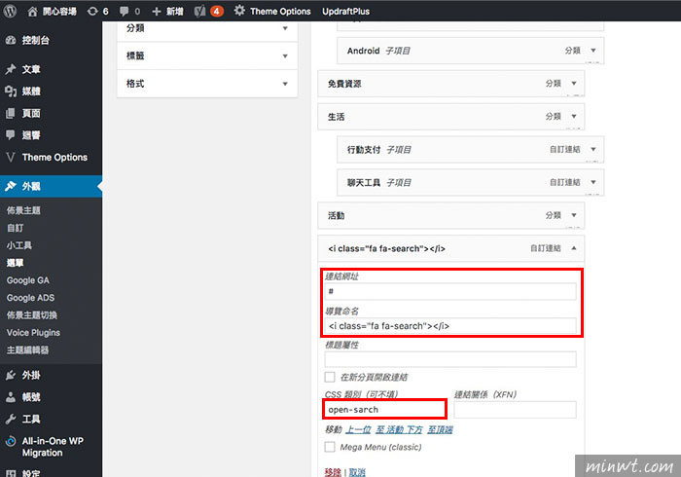This screenshot has height=477, width=681.
Task: Enable the Mega Menu (classic) checkbox
Action: [x=330, y=447]
